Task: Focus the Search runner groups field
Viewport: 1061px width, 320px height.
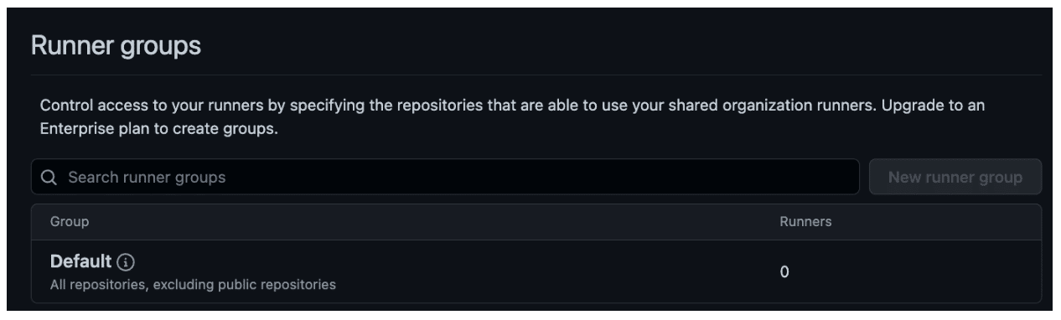Action: (445, 177)
